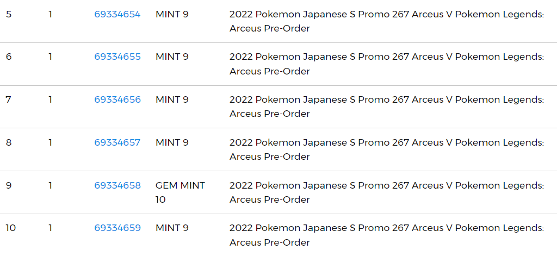Click the Arceus V description in row 6
The image size is (557, 256).
(x=387, y=64)
